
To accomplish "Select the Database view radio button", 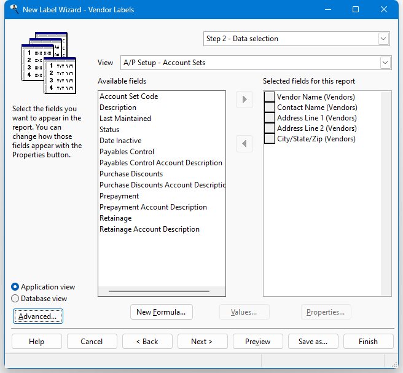I will tap(15, 299).
